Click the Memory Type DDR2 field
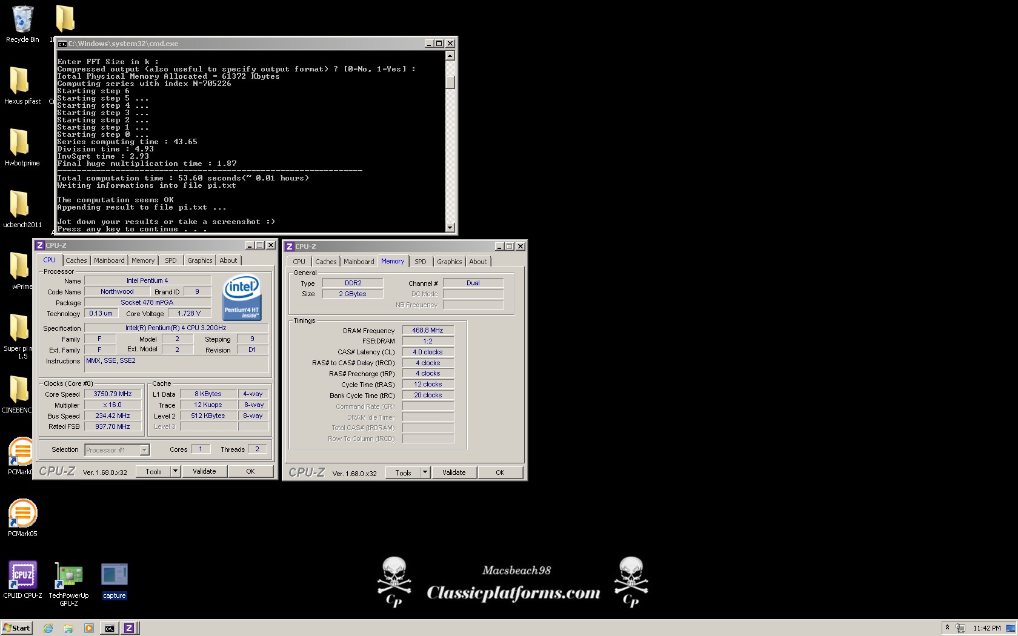The image size is (1018, 636). [x=353, y=283]
